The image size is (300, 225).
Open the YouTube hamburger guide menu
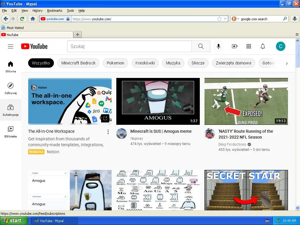(11, 47)
